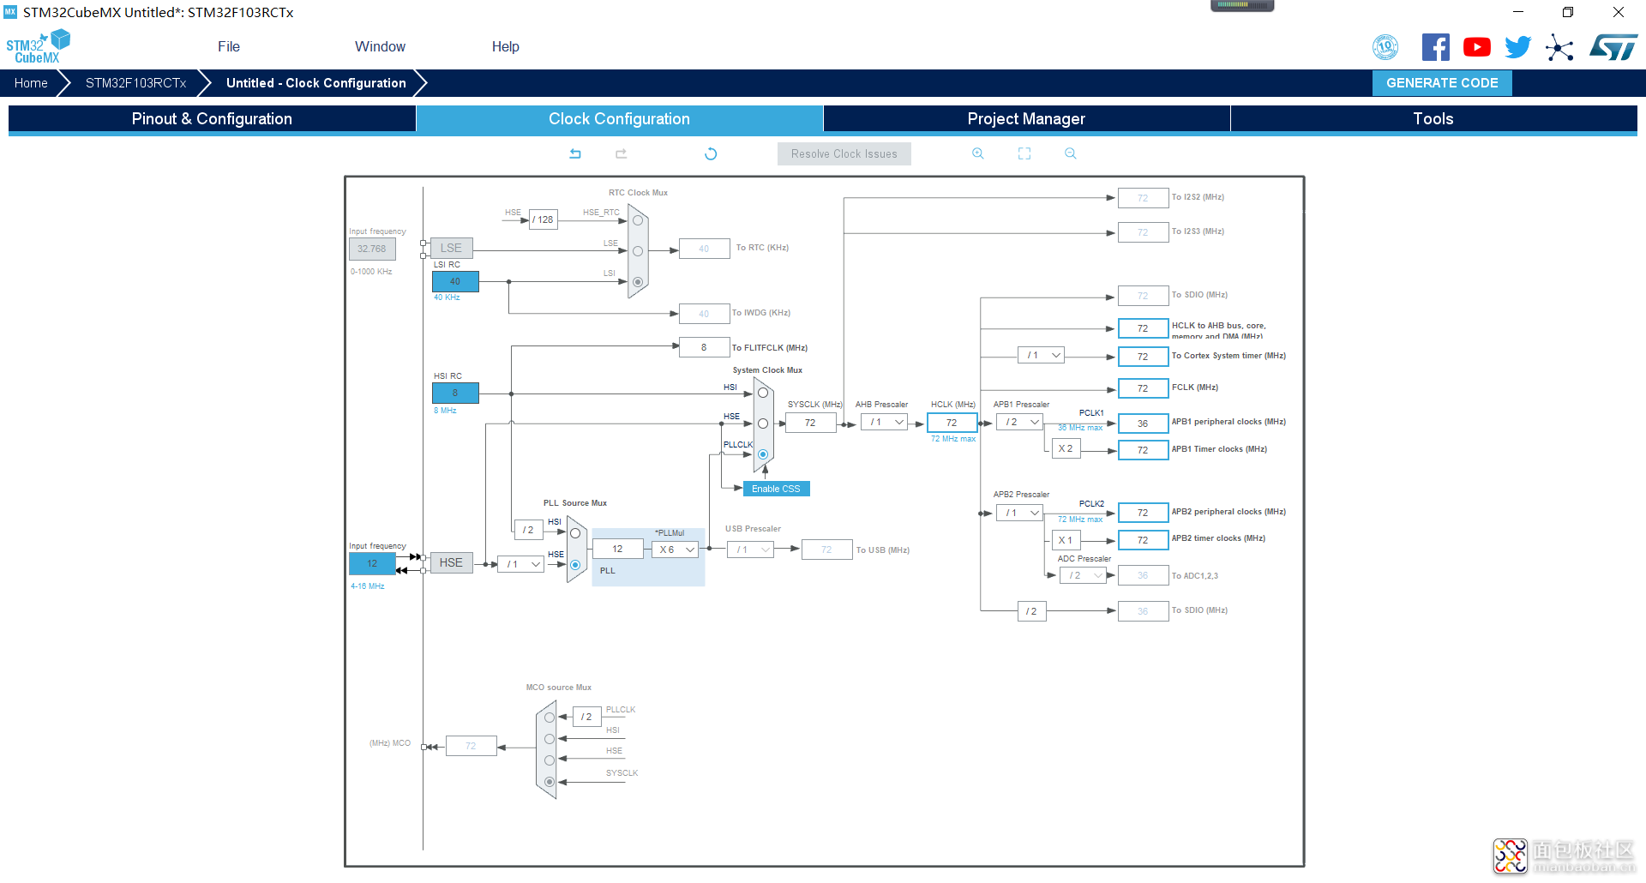This screenshot has width=1646, height=883.
Task: Select LSE in RTC Clock Mux
Action: (638, 251)
